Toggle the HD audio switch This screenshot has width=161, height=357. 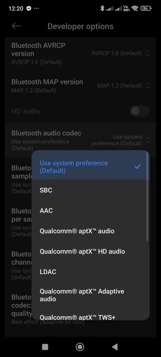(140, 111)
